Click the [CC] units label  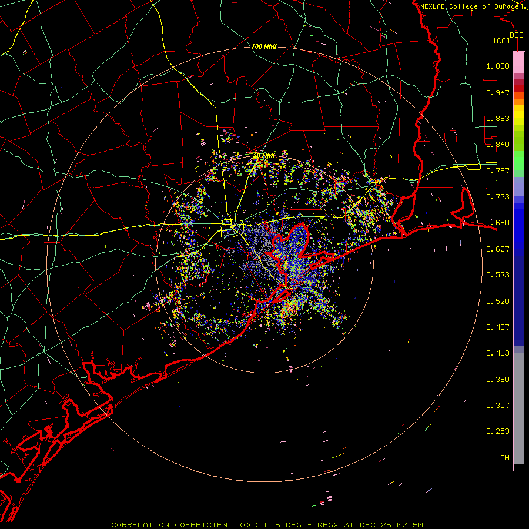pyautogui.click(x=502, y=41)
